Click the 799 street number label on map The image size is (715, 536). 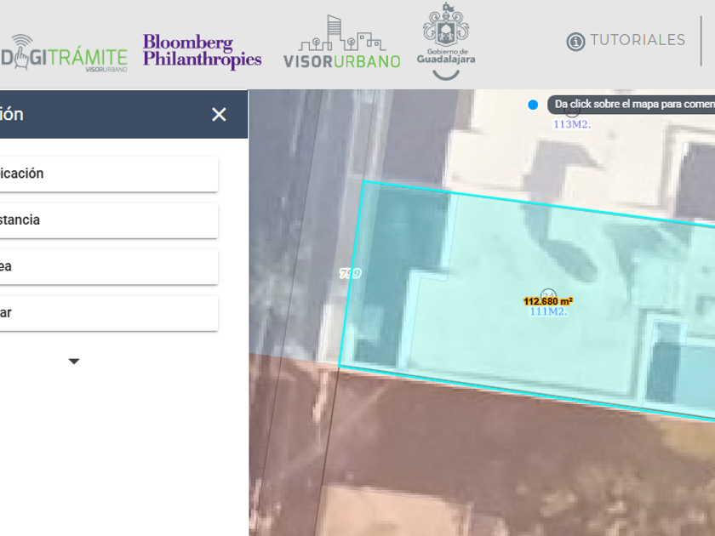[x=350, y=273]
